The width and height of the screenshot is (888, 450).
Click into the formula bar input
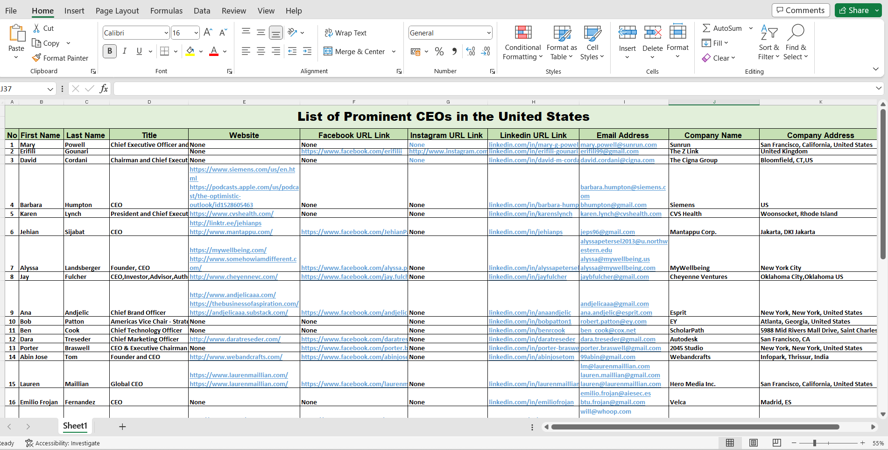click(x=494, y=89)
